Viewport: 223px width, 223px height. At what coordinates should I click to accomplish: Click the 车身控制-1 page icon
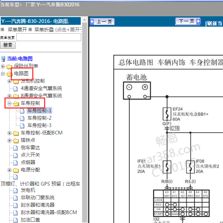point(22,111)
